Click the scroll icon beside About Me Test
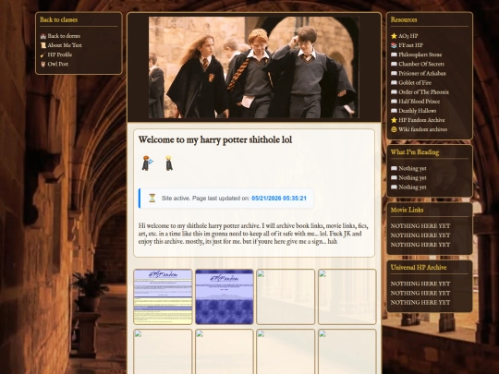This screenshot has width=499, height=374. 43,45
